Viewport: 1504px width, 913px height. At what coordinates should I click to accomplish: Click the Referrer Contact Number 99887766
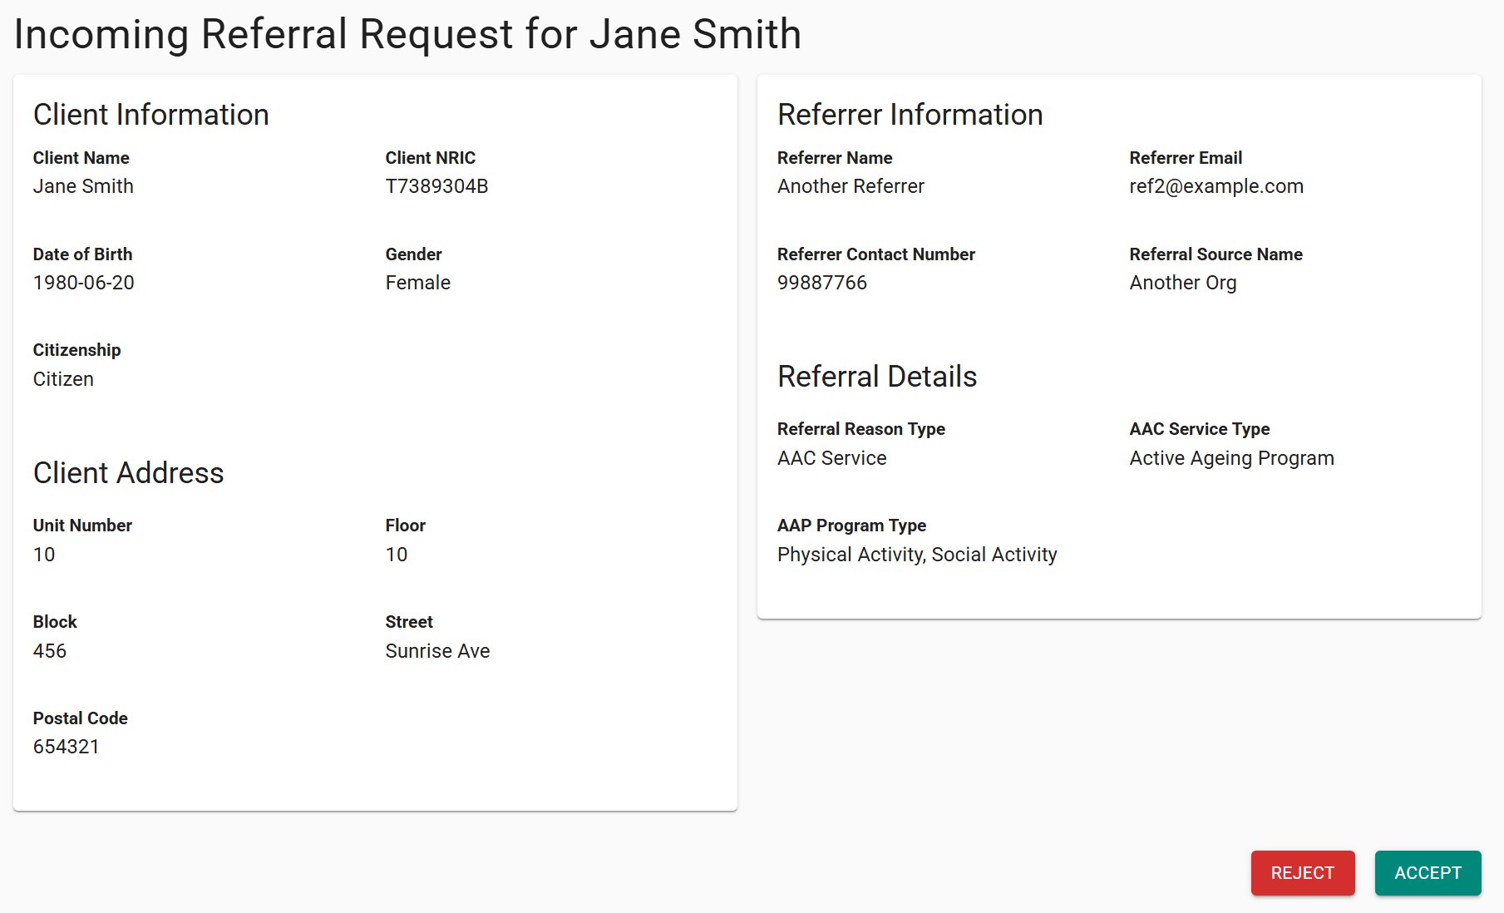click(821, 283)
